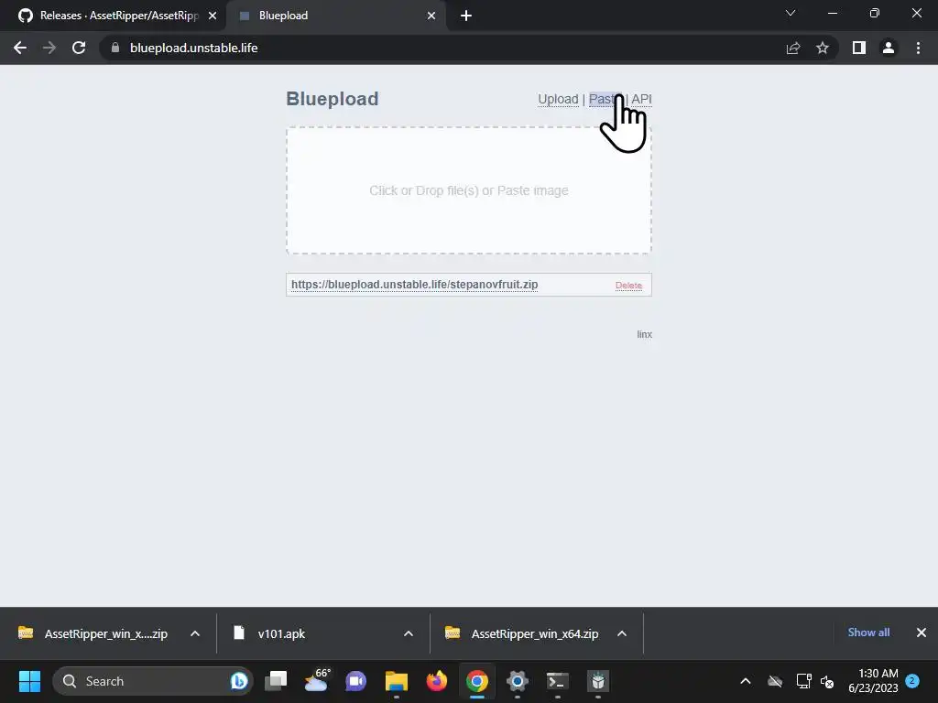
Task: Click the muted volume tray icon
Action: 827,681
